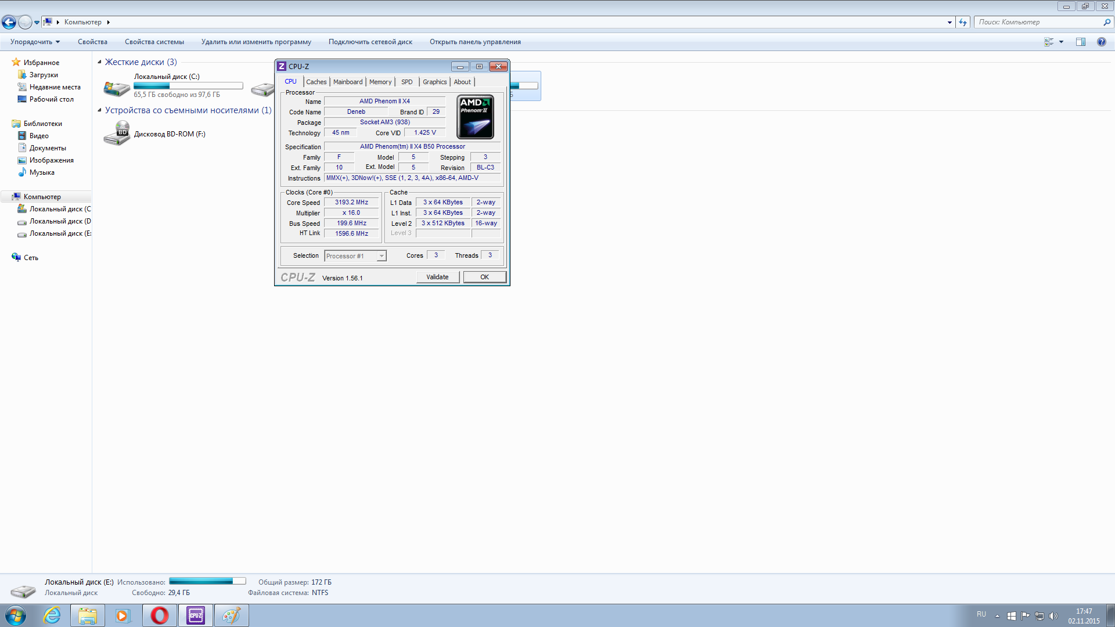Click the Validate button
This screenshot has height=627, width=1115.
[437, 277]
